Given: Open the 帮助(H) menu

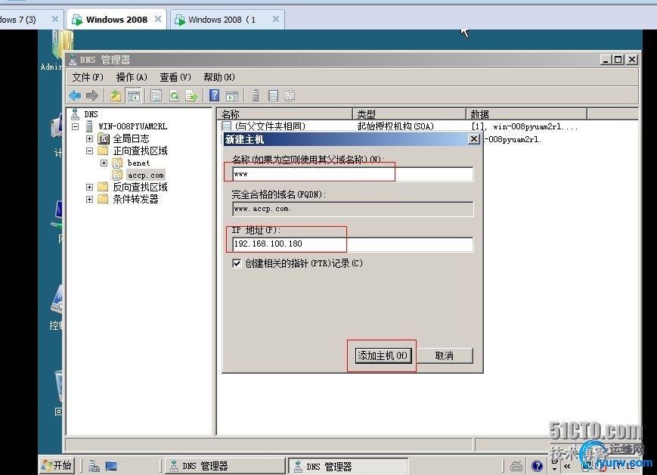Looking at the screenshot, I should 219,77.
